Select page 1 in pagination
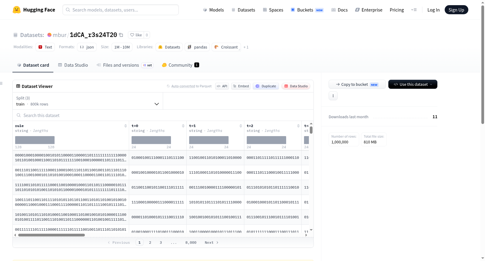The width and height of the screenshot is (485, 261). click(x=139, y=243)
